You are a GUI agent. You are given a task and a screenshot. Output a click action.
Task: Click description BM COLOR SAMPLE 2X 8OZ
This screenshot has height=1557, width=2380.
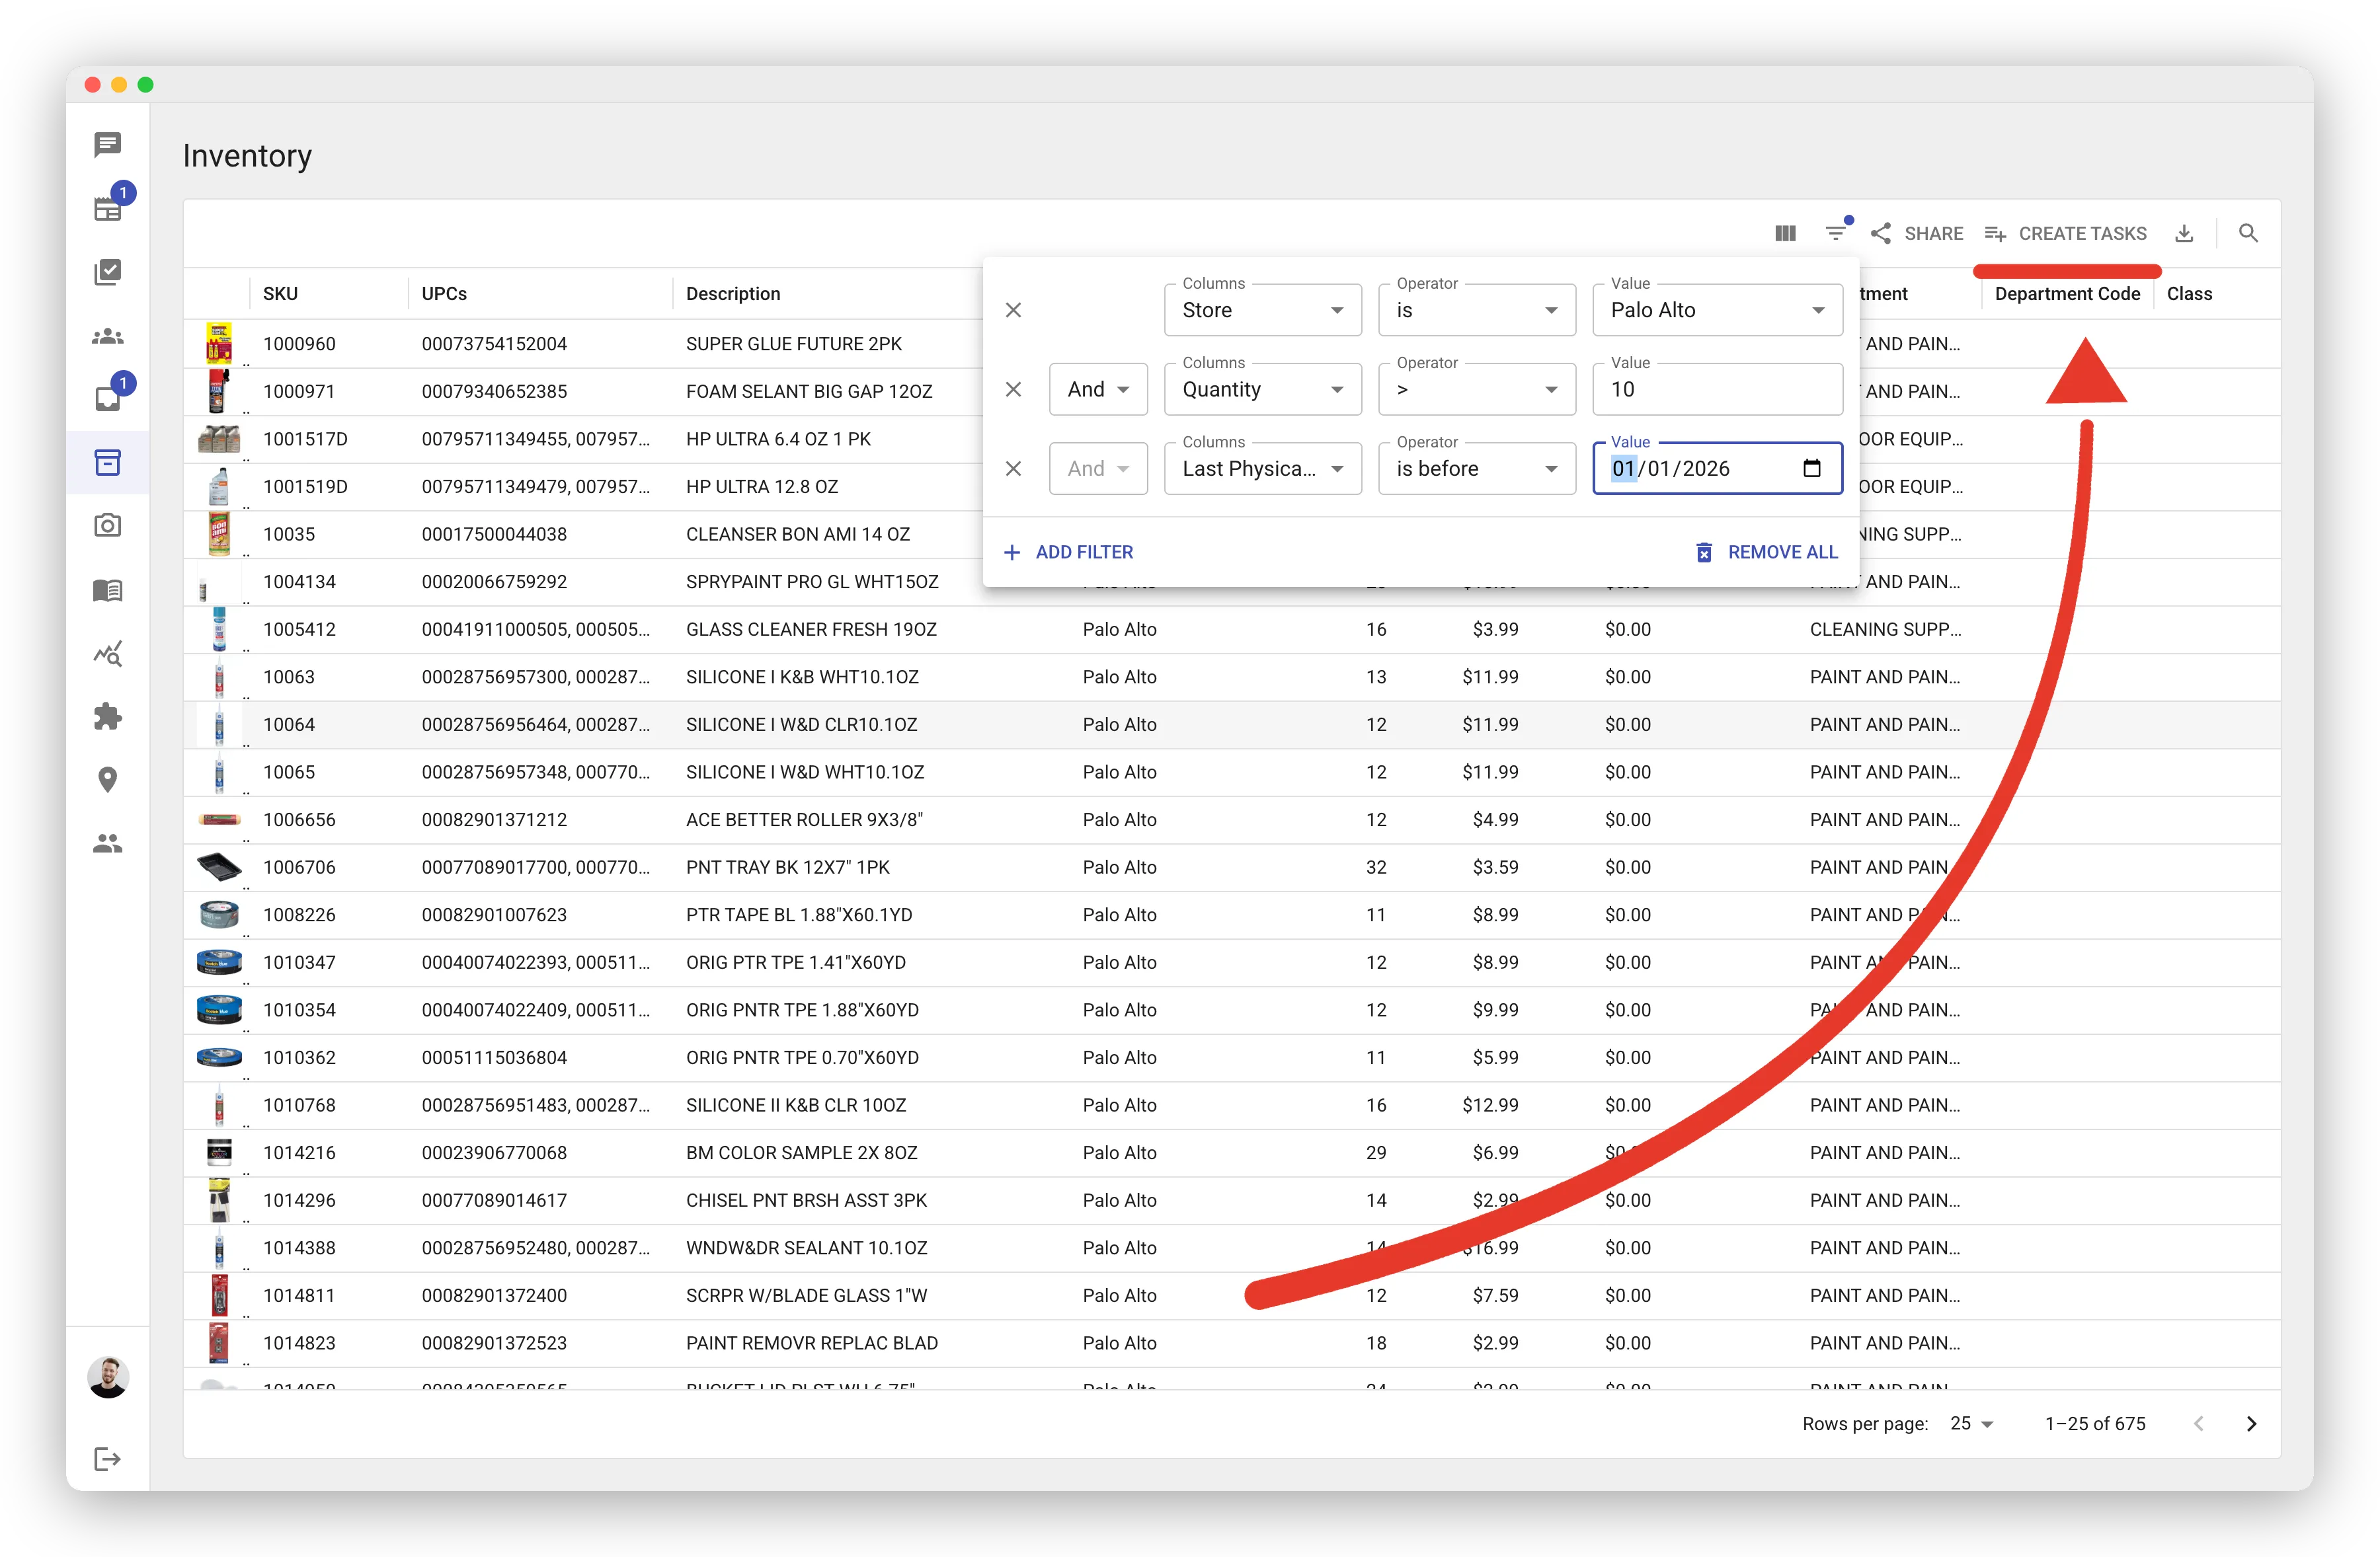[x=801, y=1153]
